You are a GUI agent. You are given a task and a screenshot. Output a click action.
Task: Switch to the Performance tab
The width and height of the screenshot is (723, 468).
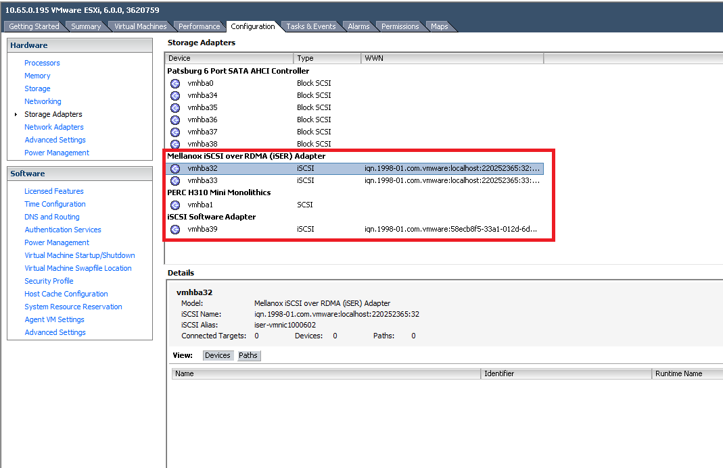[x=199, y=26]
